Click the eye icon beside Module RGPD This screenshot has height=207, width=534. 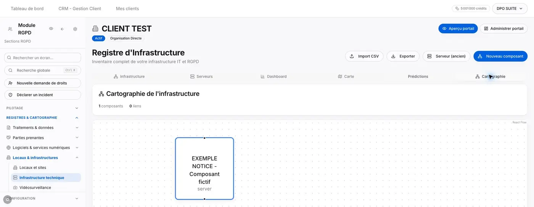pyautogui.click(x=51, y=29)
